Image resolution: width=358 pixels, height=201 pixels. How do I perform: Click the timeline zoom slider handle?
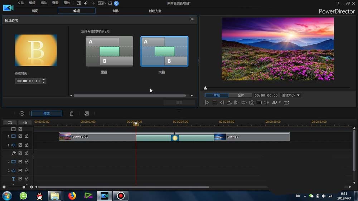[x=24, y=187]
